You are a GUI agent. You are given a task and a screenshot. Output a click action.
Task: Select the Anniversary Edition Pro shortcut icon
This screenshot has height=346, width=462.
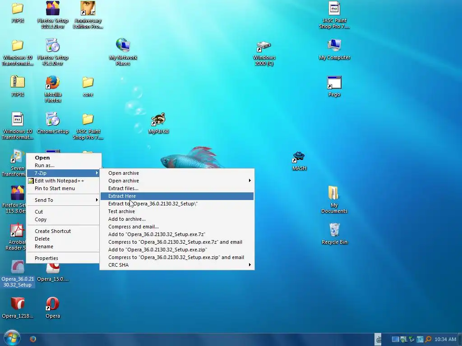88,8
